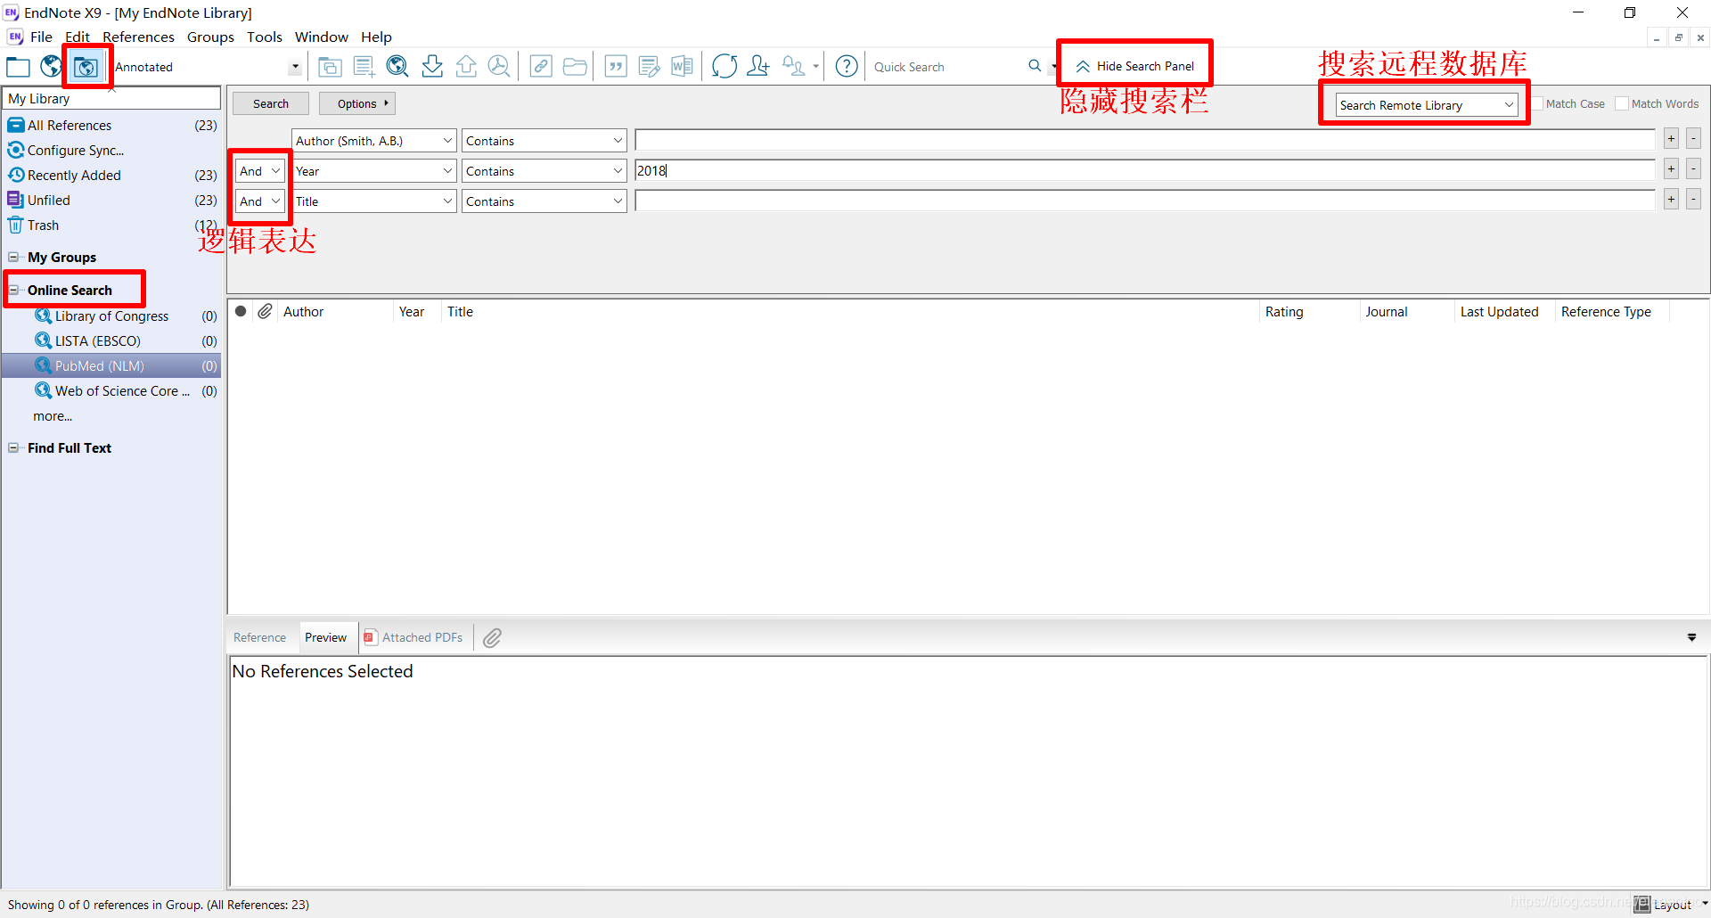
Task: Toggle the Match Words checkbox
Action: pyautogui.click(x=1622, y=104)
